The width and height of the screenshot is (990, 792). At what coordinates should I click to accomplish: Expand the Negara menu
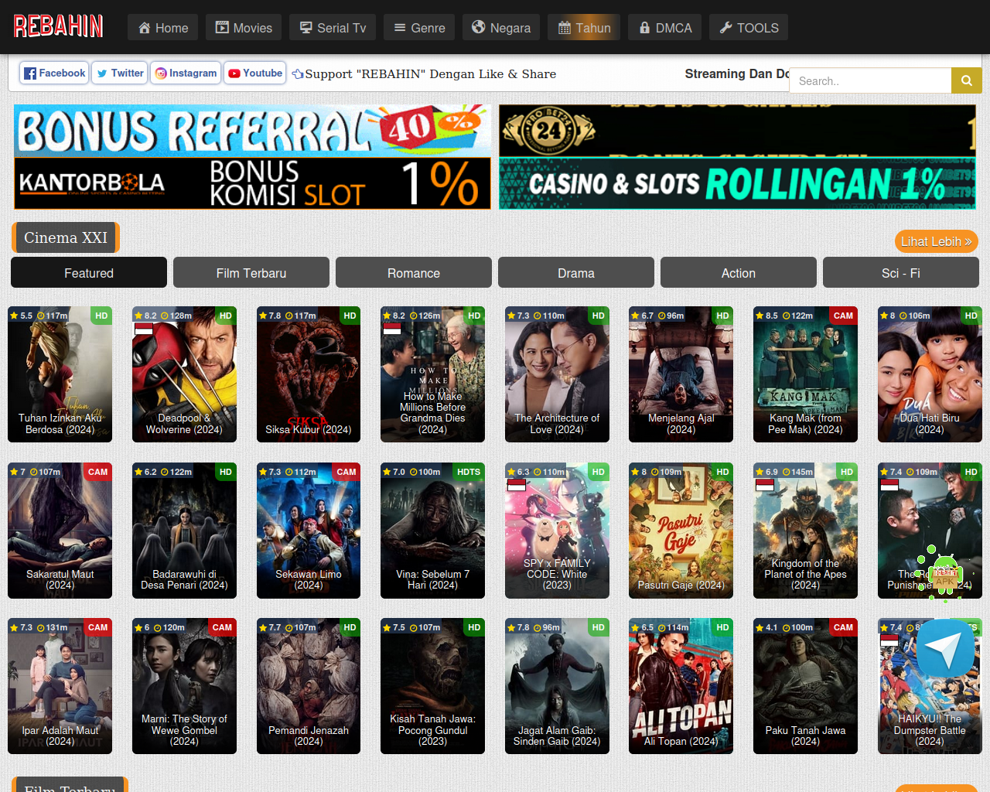(x=501, y=28)
